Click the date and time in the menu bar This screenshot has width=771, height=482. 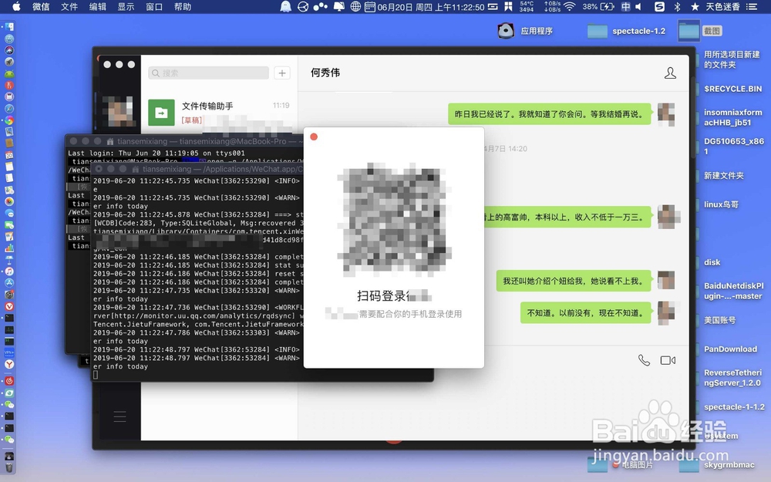[x=431, y=6]
